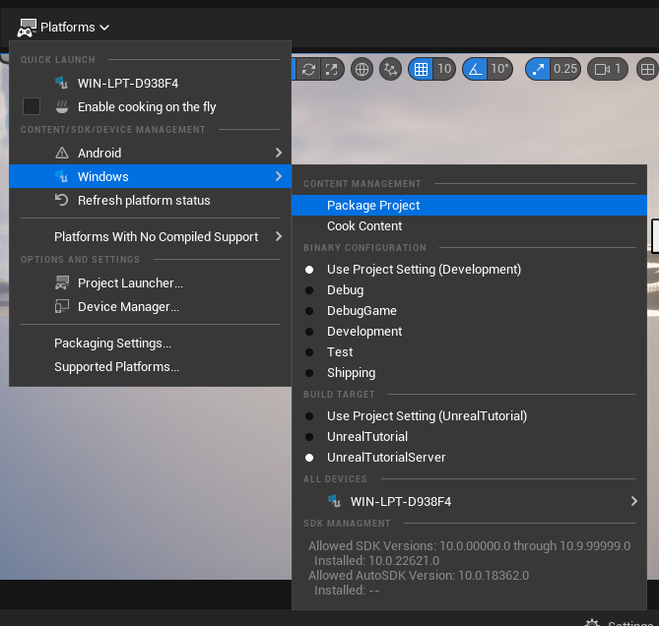This screenshot has height=626, width=659.
Task: Open grid snap size value 10
Action: pos(444,69)
